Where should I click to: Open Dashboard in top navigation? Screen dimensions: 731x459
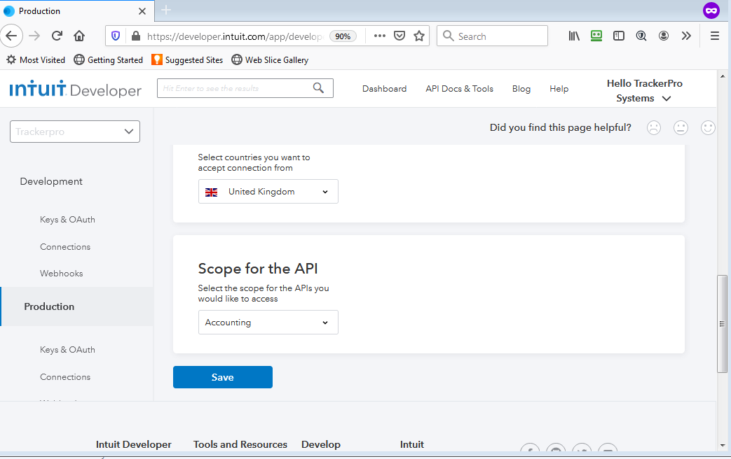coord(384,88)
